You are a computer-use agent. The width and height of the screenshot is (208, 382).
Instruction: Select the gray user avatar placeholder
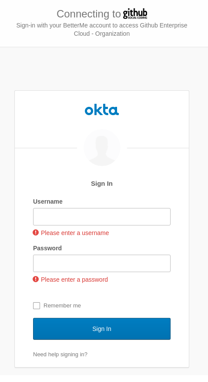(102, 148)
